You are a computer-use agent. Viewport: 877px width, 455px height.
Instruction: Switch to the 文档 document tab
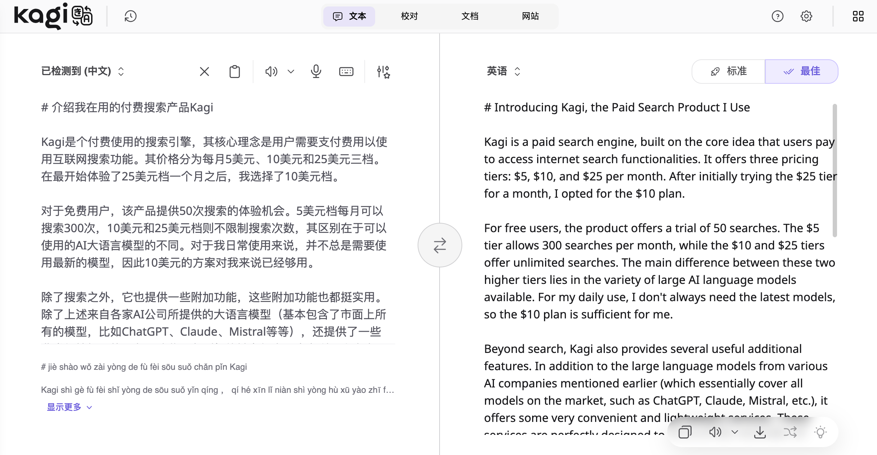470,16
